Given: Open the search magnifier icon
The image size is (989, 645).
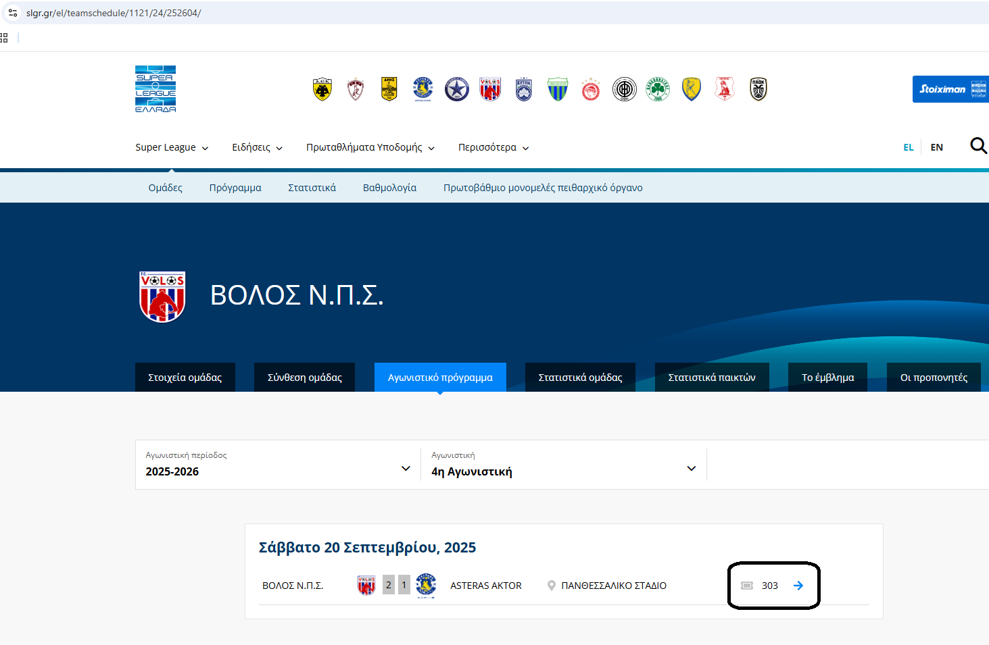Looking at the screenshot, I should (978, 146).
